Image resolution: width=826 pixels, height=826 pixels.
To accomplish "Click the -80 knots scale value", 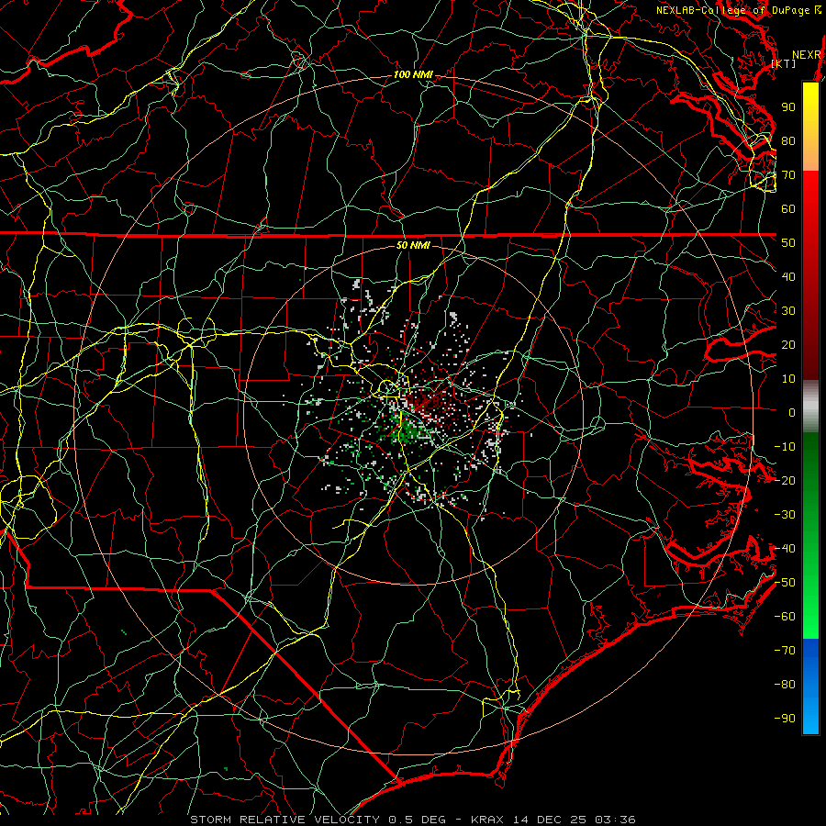I will tap(785, 685).
